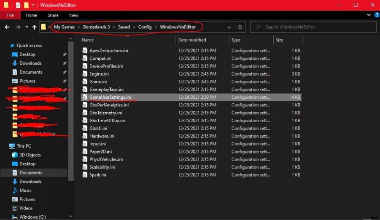Click the Up one level arrow
Image resolution: width=380 pixels, height=220 pixels.
coord(34,27)
